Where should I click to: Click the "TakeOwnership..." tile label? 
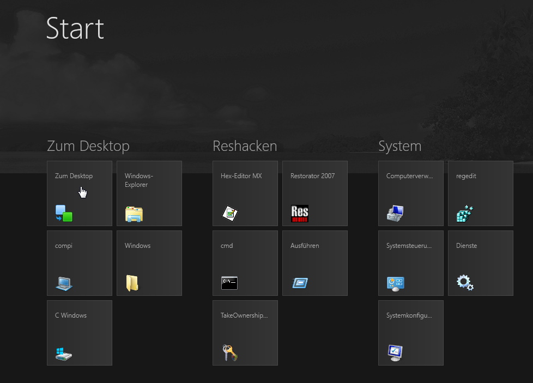click(x=244, y=315)
